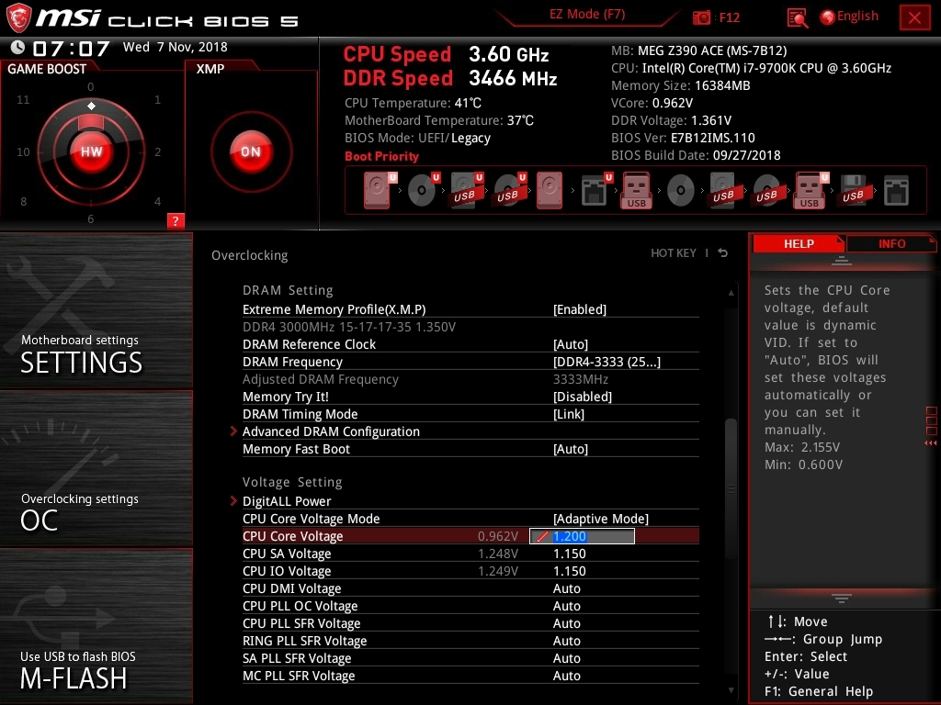Click the CPU Core Voltage 1.200 input field
This screenshot has width=941, height=705.
click(582, 536)
